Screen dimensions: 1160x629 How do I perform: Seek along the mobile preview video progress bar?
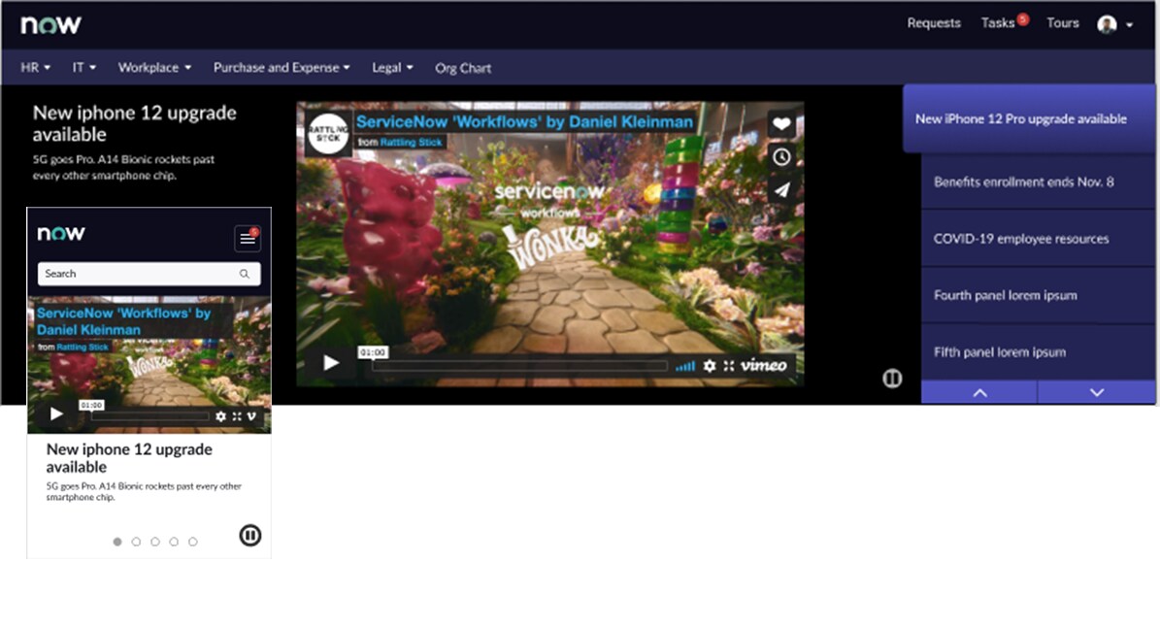pos(150,416)
